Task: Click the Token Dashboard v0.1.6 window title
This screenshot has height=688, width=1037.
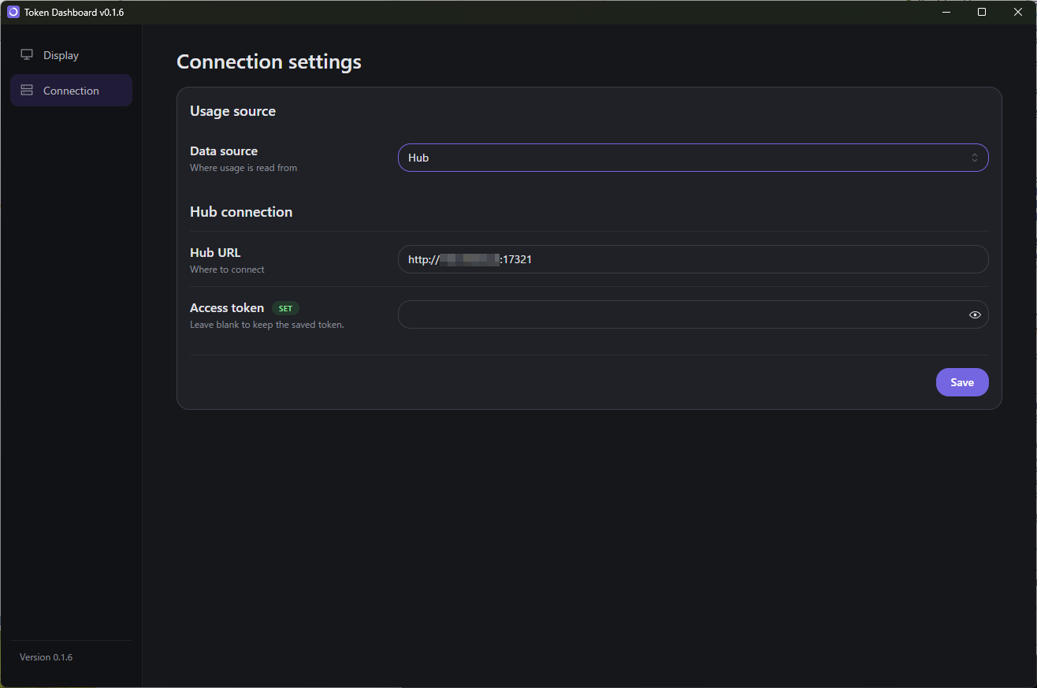Action: coord(74,12)
